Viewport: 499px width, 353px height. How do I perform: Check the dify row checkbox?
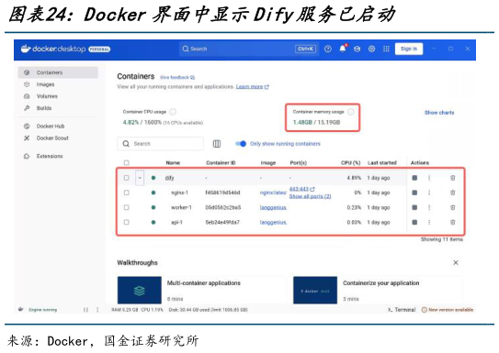pos(126,178)
